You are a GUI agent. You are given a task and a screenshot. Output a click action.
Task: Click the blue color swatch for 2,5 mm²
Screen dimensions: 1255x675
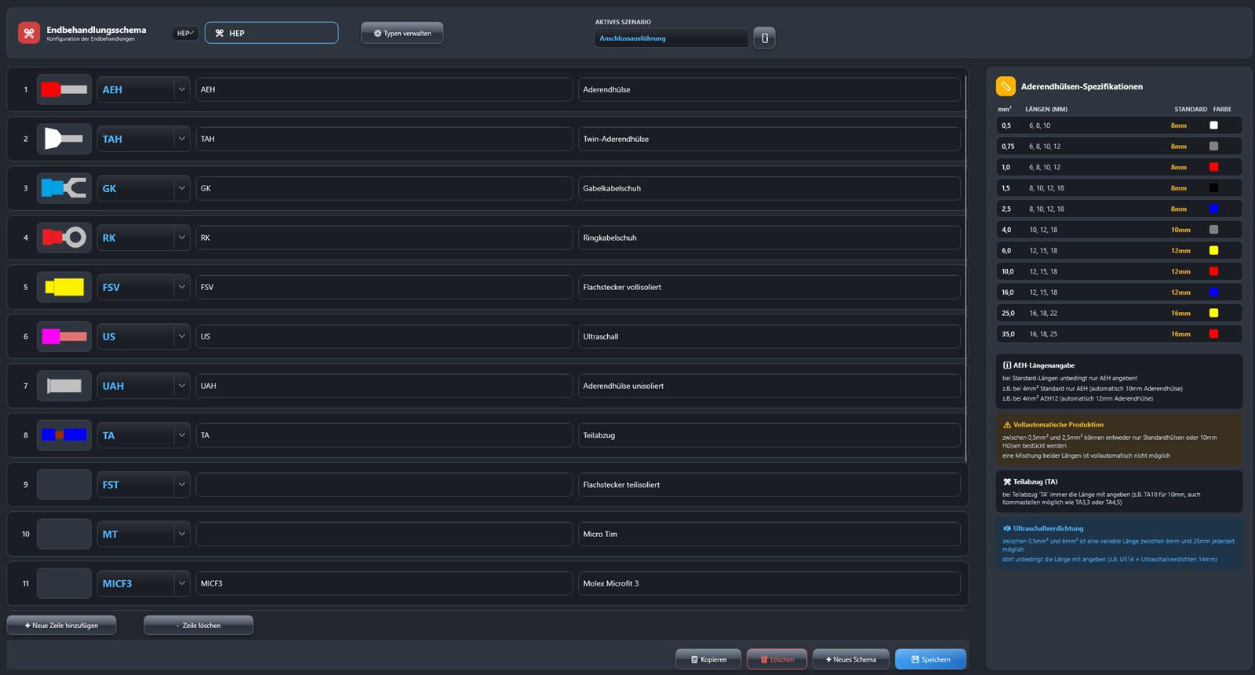coord(1213,209)
